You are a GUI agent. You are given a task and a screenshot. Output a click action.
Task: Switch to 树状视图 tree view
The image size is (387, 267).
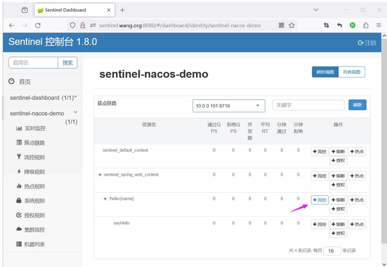pyautogui.click(x=325, y=72)
